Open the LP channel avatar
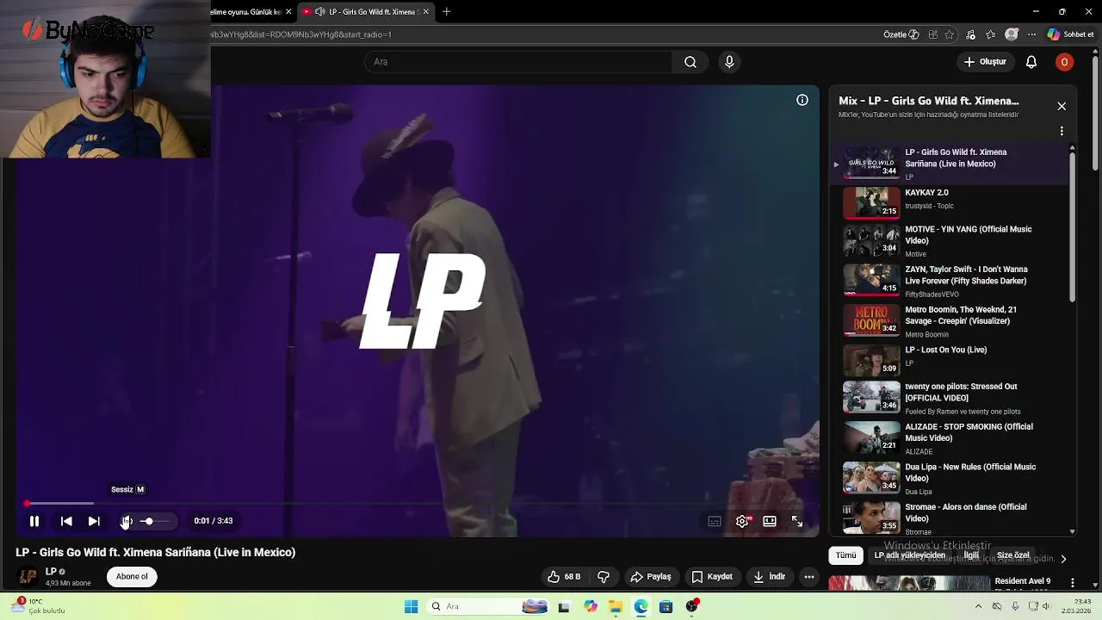Viewport: 1102px width, 620px height. click(28, 577)
